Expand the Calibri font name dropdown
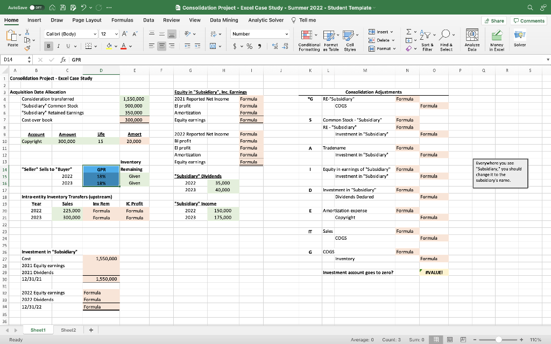 click(94, 34)
